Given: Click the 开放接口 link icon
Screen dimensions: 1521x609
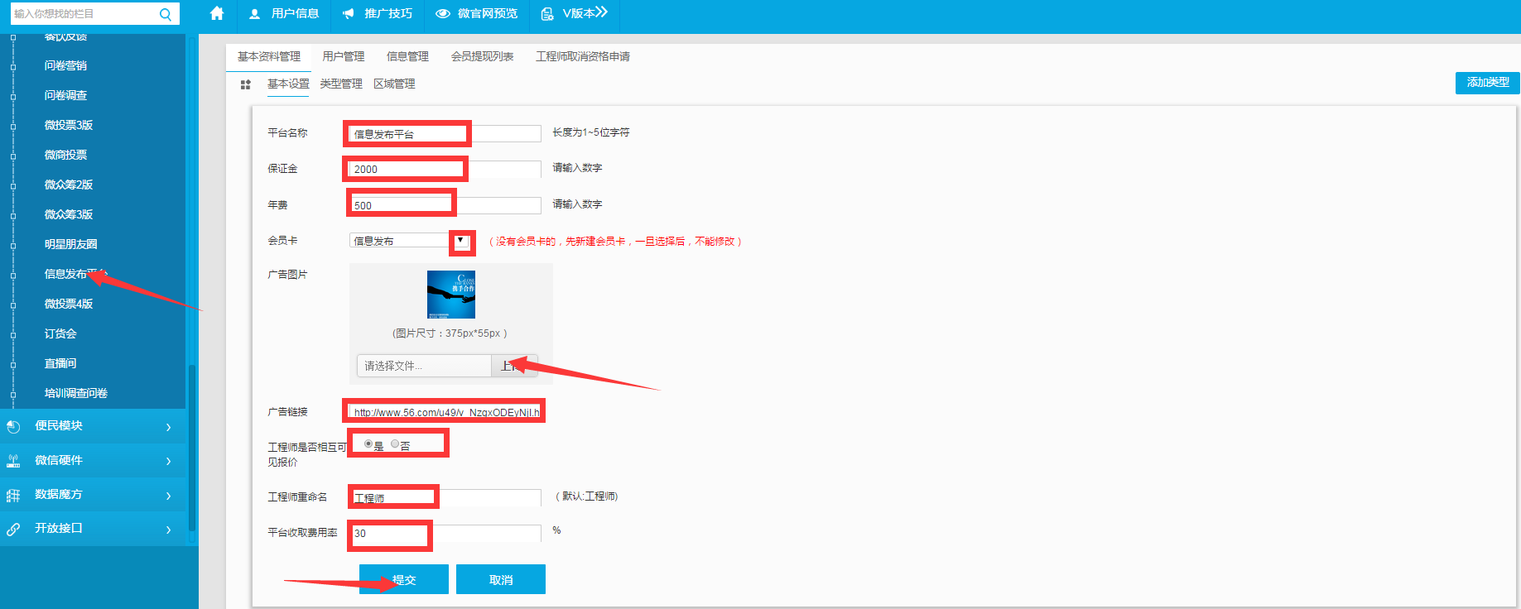Looking at the screenshot, I should coord(13,529).
